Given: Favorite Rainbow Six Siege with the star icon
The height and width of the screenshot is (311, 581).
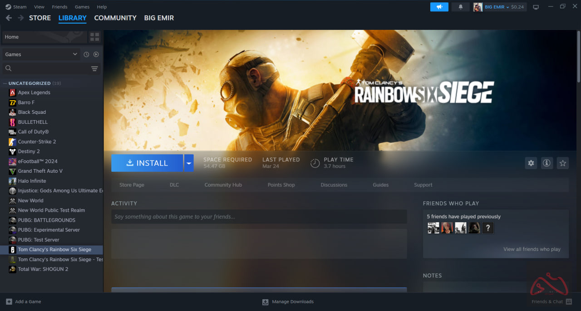Looking at the screenshot, I should [x=562, y=163].
